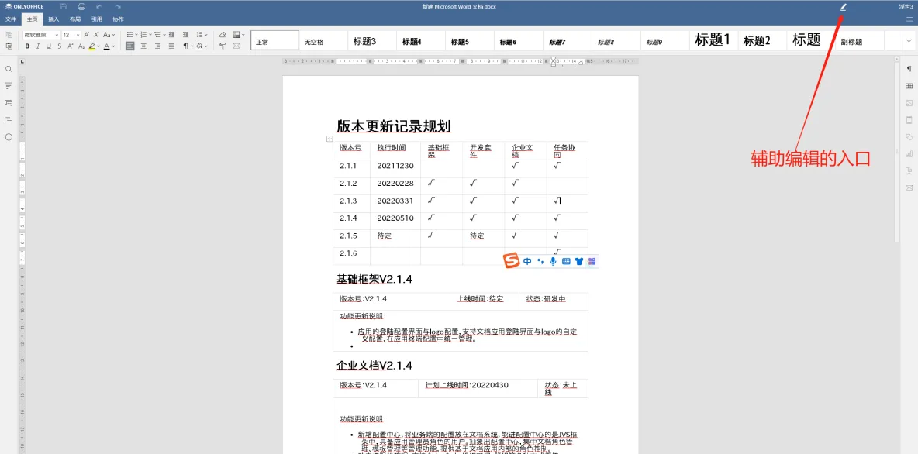Open paragraph settings in right sidebar
The height and width of the screenshot is (454, 918).
coord(909,68)
